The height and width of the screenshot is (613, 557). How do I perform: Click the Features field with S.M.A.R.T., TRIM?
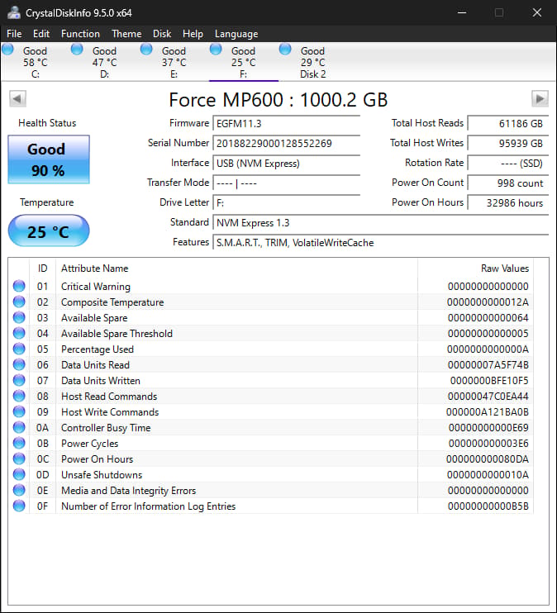(x=381, y=243)
